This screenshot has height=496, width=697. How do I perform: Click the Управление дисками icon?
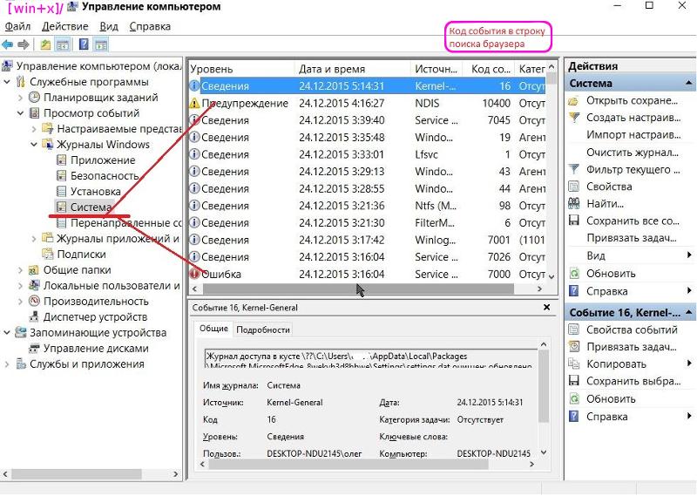[34, 349]
